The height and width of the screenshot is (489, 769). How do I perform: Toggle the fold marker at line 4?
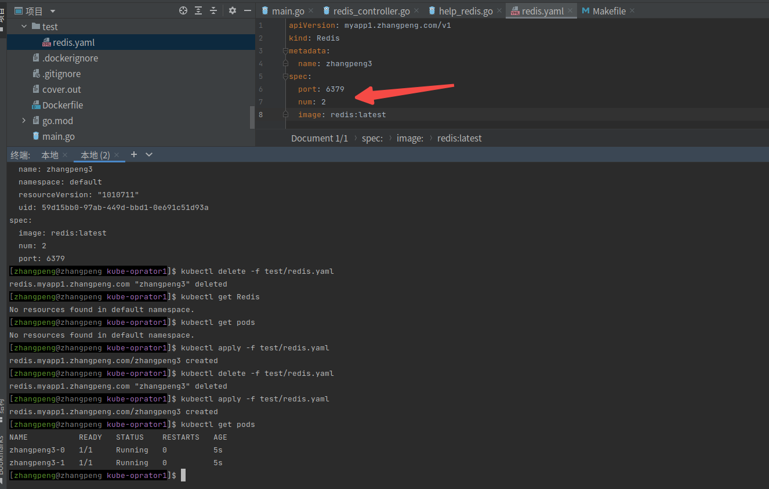tap(285, 64)
